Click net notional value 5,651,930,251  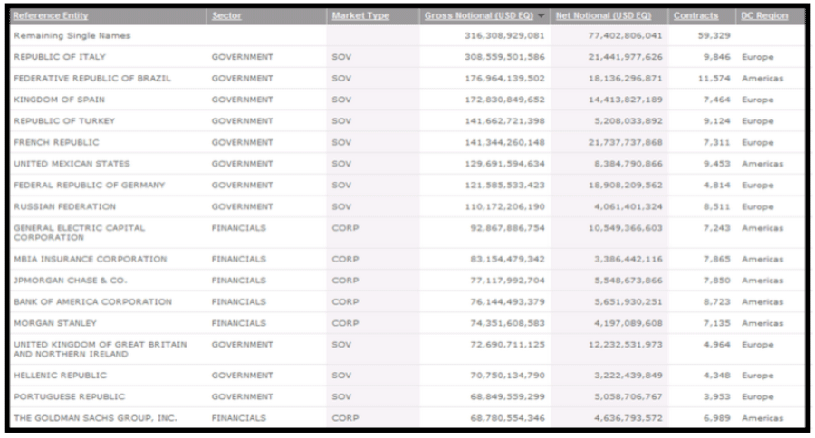[x=628, y=302]
